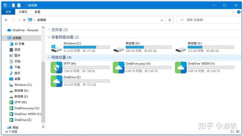Click the 图片 picture icon in sidebar
Screen dimensions: 243x136
11,55
